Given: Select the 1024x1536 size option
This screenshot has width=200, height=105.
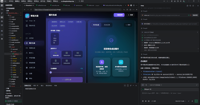Looking at the screenshot, I should 56,62.
